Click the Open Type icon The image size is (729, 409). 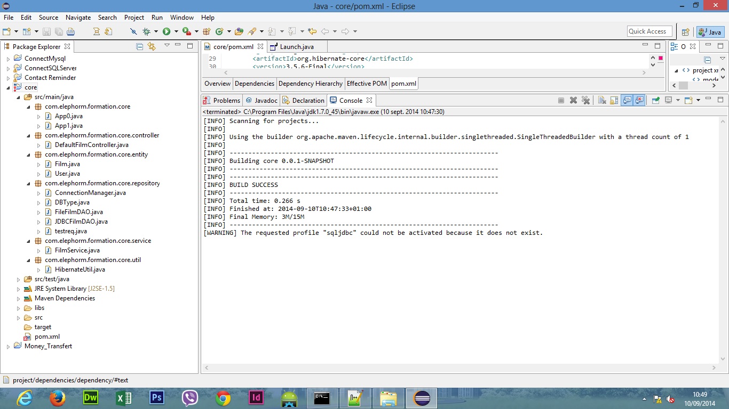[239, 31]
